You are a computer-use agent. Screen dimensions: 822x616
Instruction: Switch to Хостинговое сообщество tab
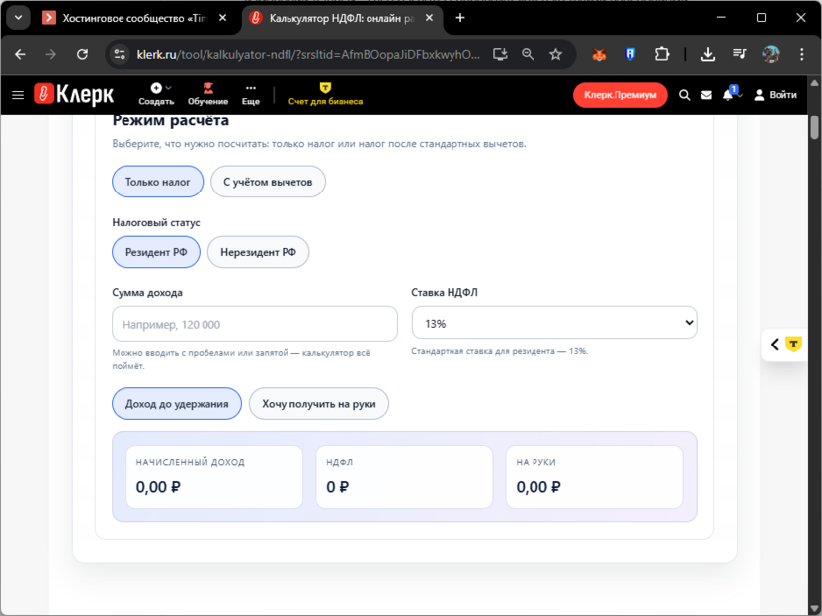click(125, 18)
